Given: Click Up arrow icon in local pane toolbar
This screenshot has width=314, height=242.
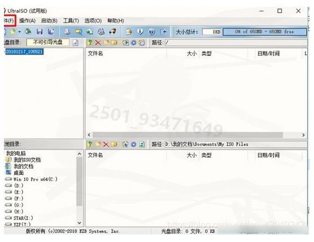Looking at the screenshot, I should pos(90,144).
